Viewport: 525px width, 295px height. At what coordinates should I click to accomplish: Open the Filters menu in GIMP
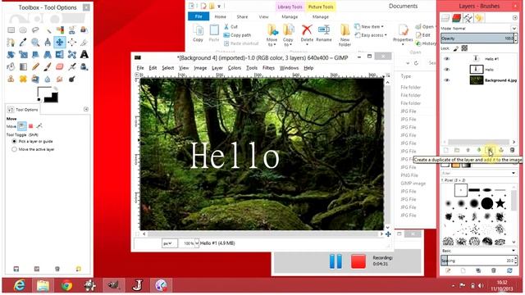coord(268,68)
